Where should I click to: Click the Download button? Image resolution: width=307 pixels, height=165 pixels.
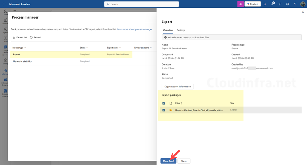[168, 161]
